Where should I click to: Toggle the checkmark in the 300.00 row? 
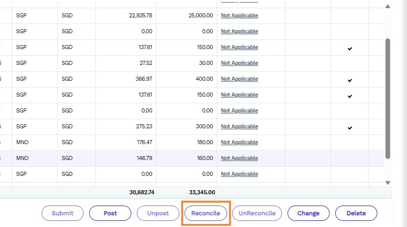tap(350, 127)
